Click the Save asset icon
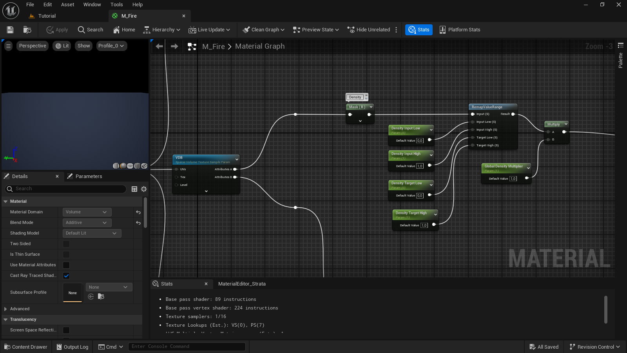 (10, 30)
